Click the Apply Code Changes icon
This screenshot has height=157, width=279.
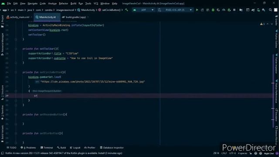click(208, 10)
